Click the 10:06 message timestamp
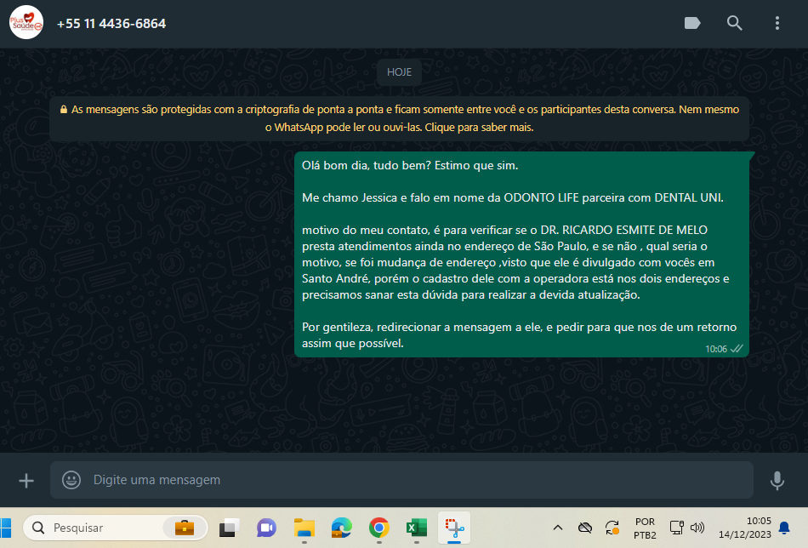This screenshot has width=808, height=548. [716, 349]
